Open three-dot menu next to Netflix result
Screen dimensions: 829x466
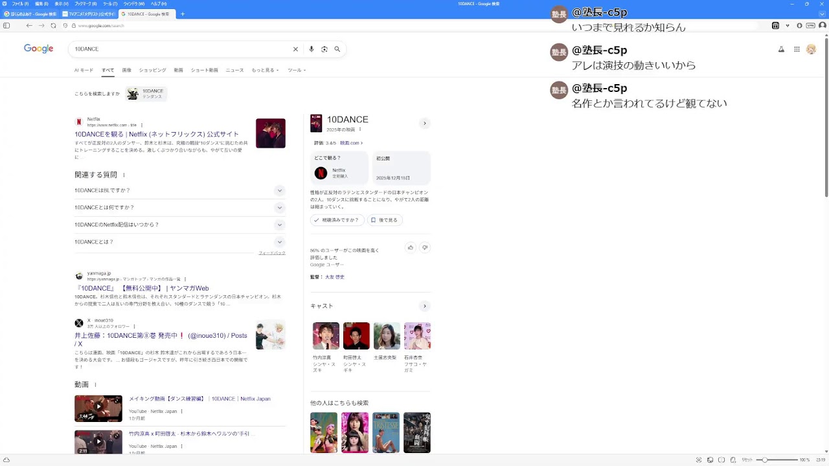click(142, 125)
